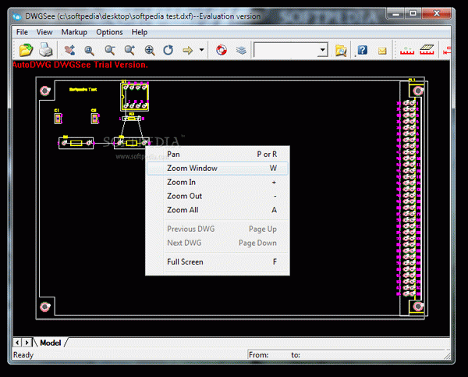Choose Pan from context menu
The width and height of the screenshot is (468, 377).
point(218,154)
